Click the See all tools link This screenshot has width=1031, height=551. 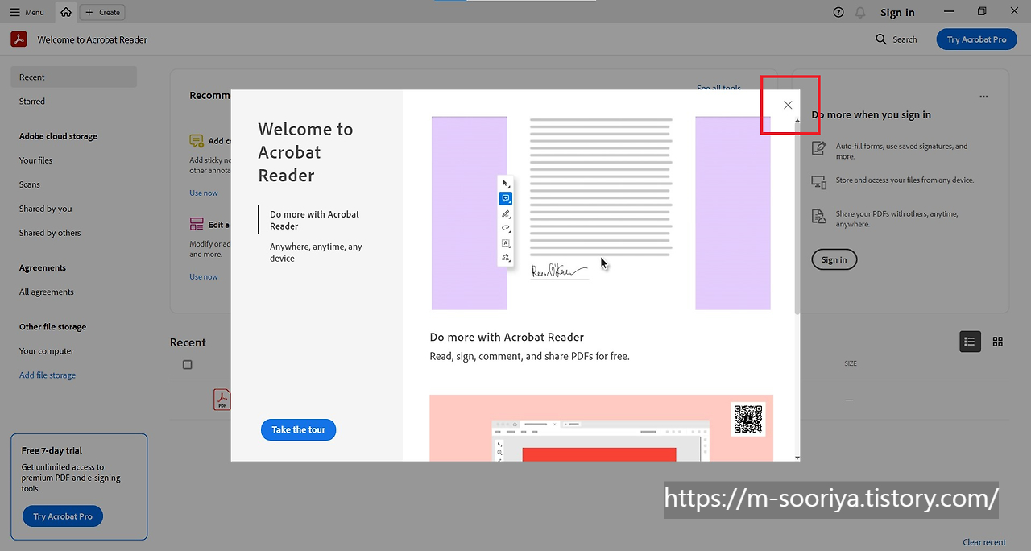coord(718,87)
